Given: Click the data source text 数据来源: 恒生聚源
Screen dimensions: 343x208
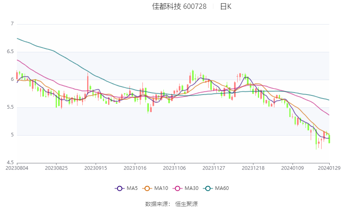Looking at the screenshot, I should click(x=171, y=204).
